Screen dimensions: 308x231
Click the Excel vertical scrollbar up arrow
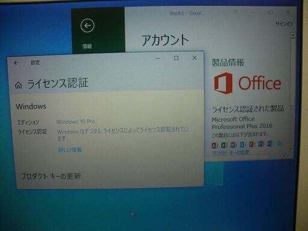pyautogui.click(x=293, y=35)
